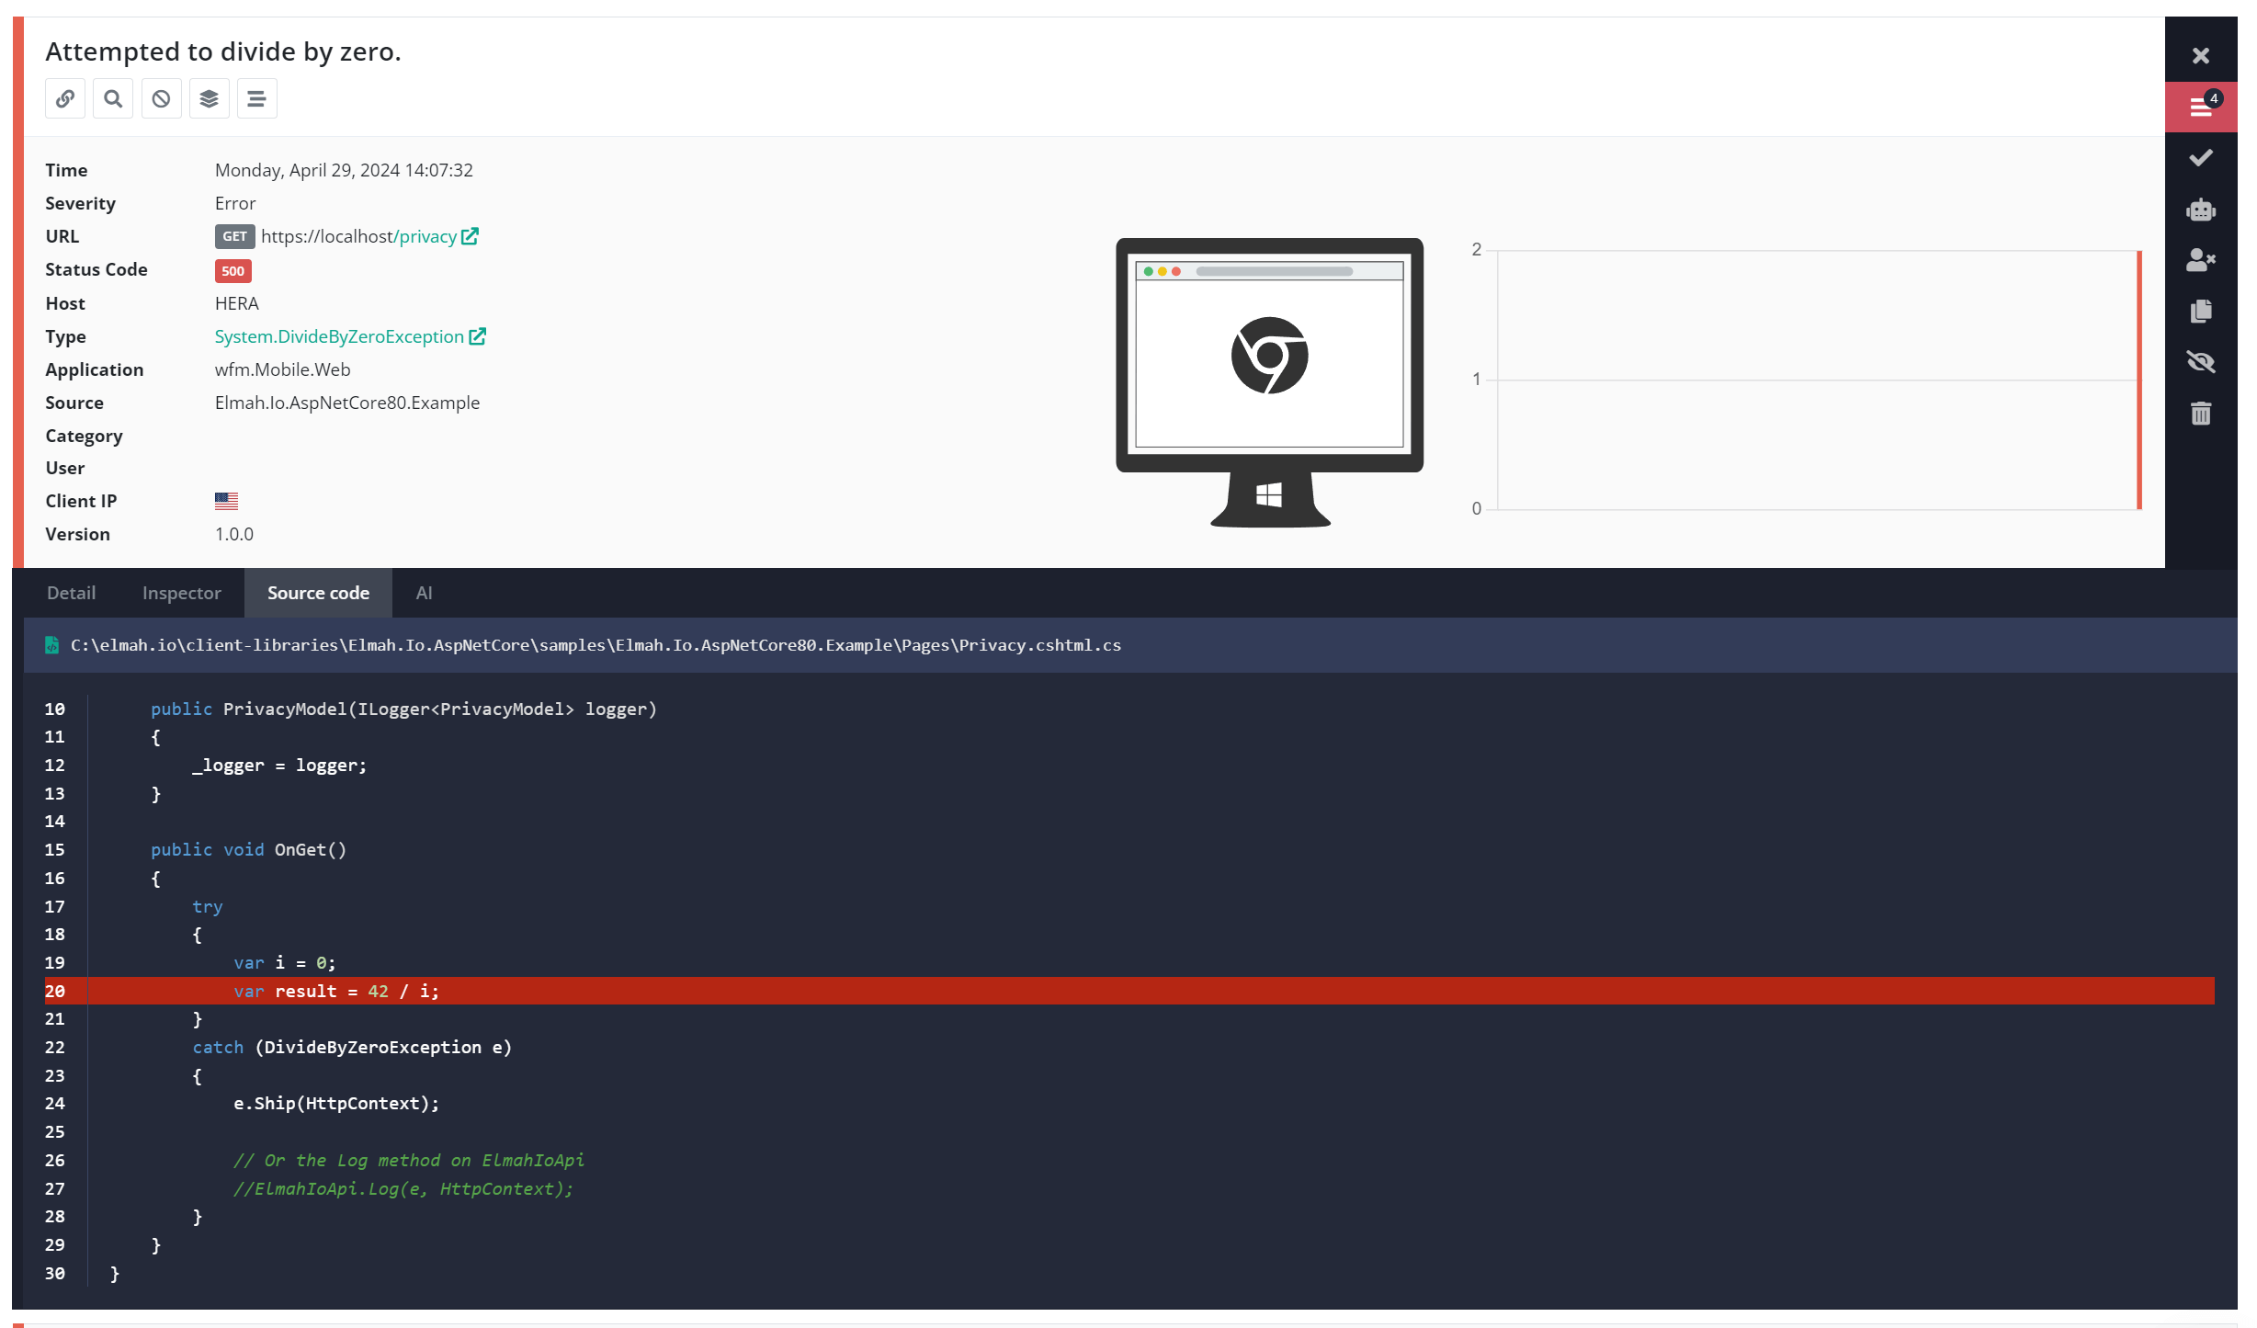
Task: Open the Inspector tab
Action: click(x=182, y=593)
